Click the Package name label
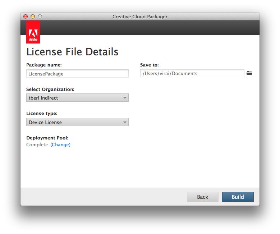The image size is (280, 234). coord(44,65)
